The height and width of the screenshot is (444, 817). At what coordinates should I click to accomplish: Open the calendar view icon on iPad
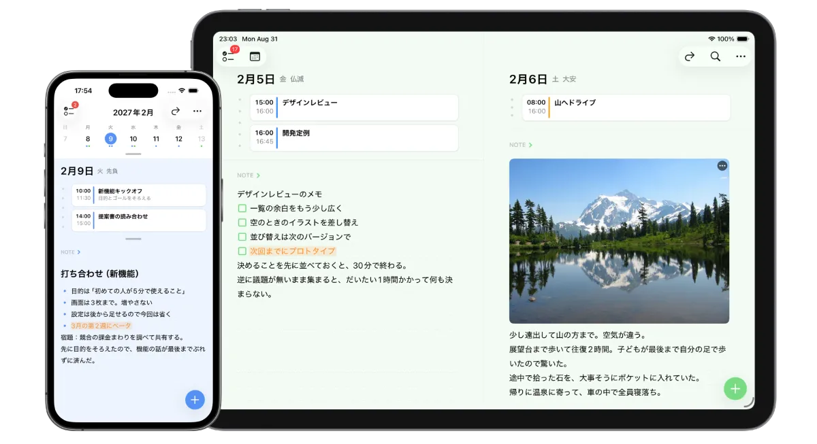(255, 56)
